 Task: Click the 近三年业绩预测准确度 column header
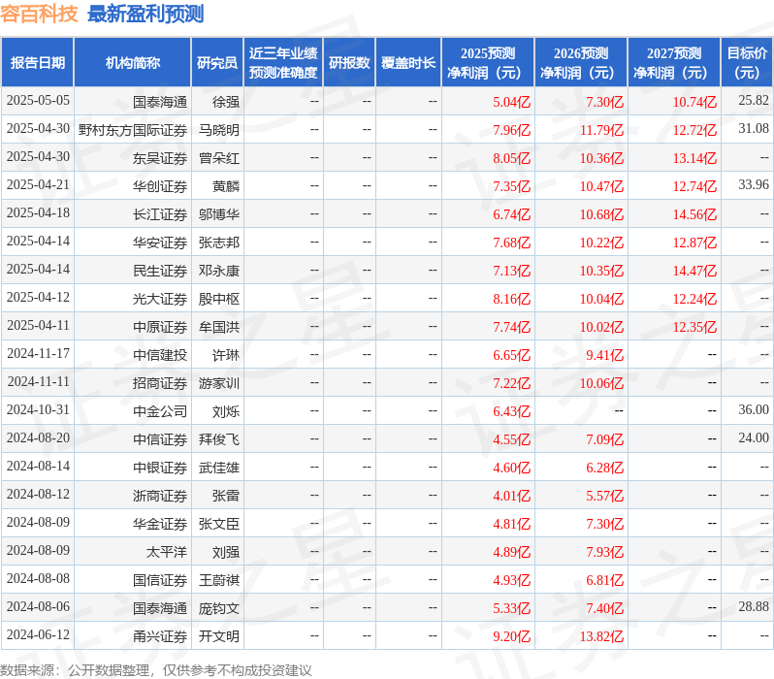(283, 63)
